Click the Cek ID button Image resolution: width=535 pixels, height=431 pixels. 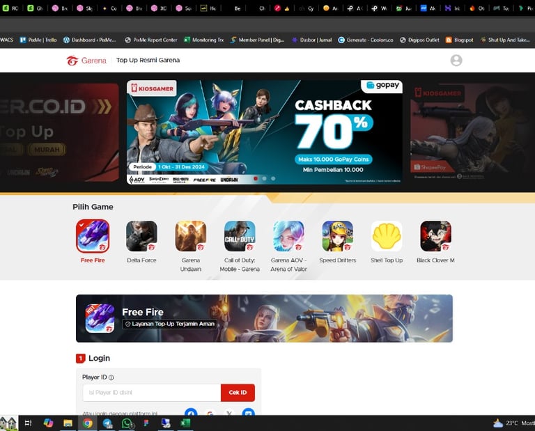click(x=238, y=393)
